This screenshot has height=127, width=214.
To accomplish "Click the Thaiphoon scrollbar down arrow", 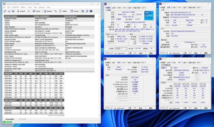I will tap(99, 115).
